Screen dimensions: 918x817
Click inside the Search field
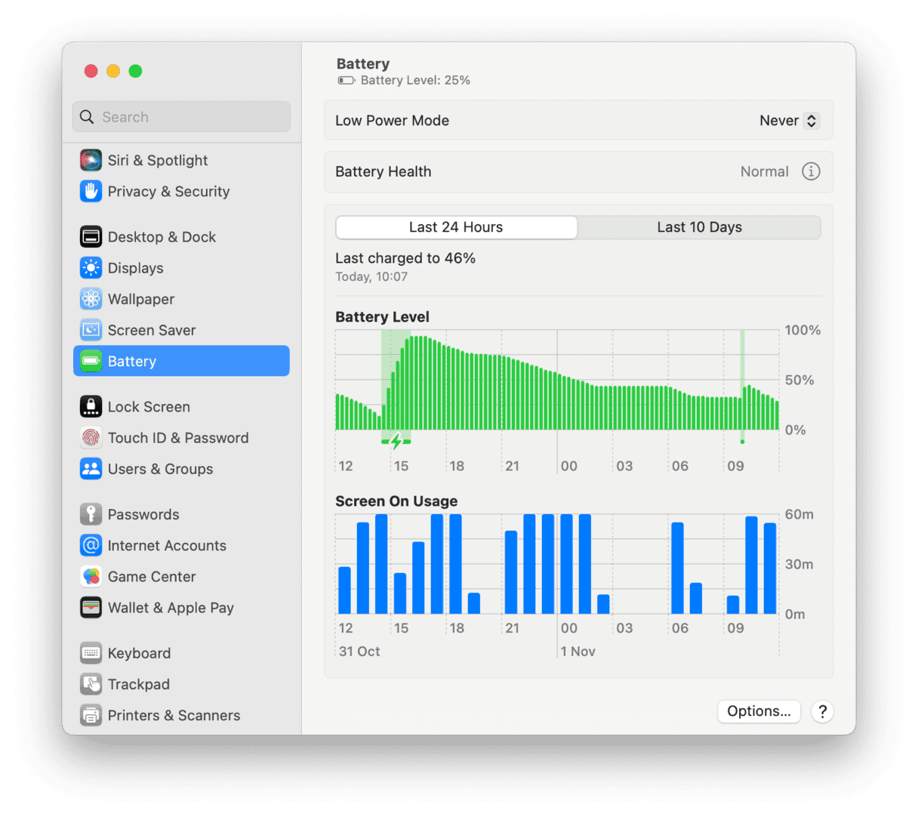coord(181,116)
